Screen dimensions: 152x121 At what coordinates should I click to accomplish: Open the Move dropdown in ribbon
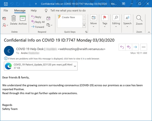(93, 20)
